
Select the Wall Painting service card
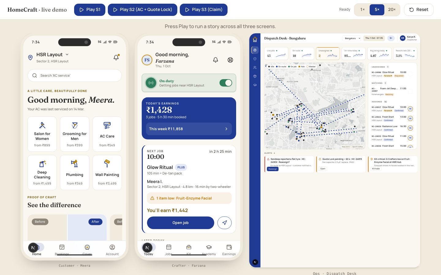(107, 172)
